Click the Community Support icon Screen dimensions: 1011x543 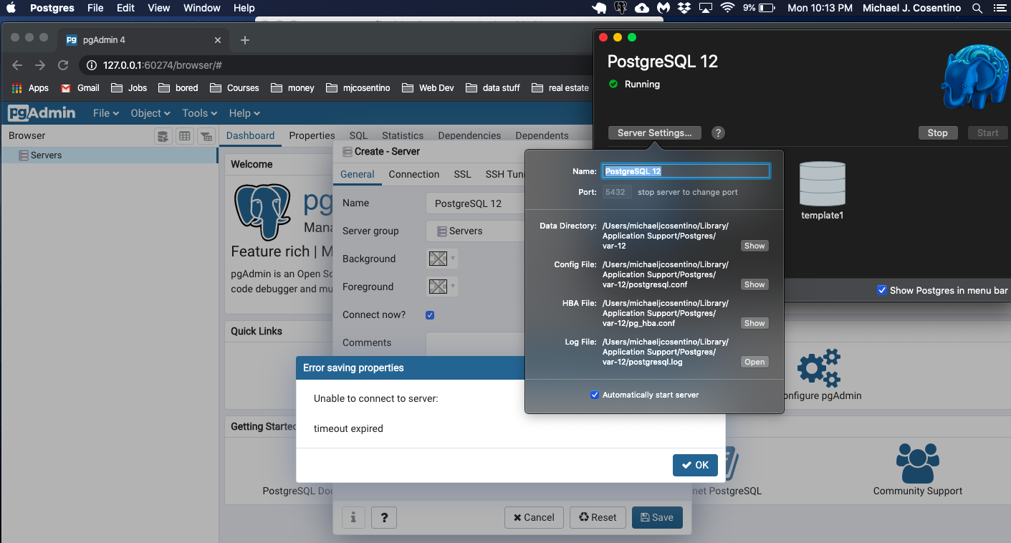pyautogui.click(x=917, y=463)
